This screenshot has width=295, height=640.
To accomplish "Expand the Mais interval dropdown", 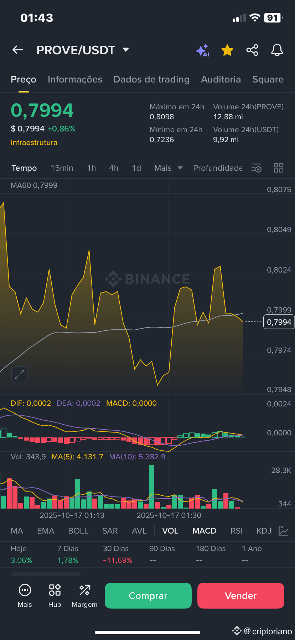I will [169, 168].
